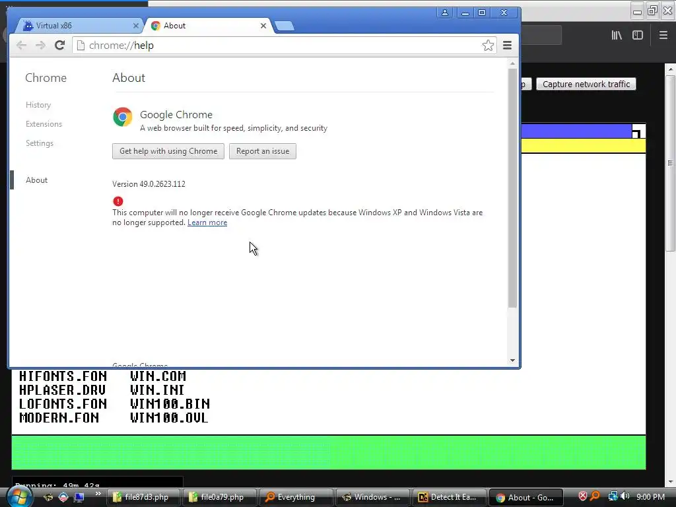Open Extensions in Chrome sidebar
This screenshot has height=507, width=676.
[x=44, y=123]
